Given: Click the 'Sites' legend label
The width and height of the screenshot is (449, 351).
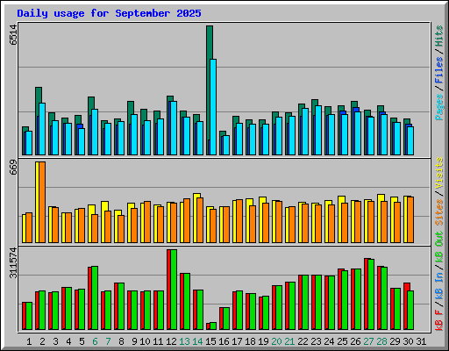Looking at the screenshot, I should (438, 212).
